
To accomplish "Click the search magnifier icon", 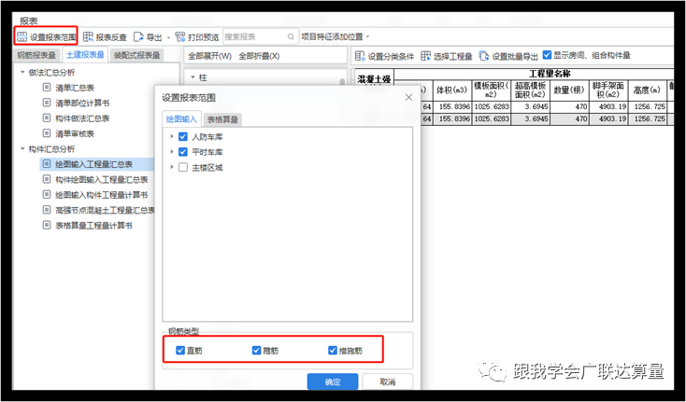I will [x=291, y=37].
